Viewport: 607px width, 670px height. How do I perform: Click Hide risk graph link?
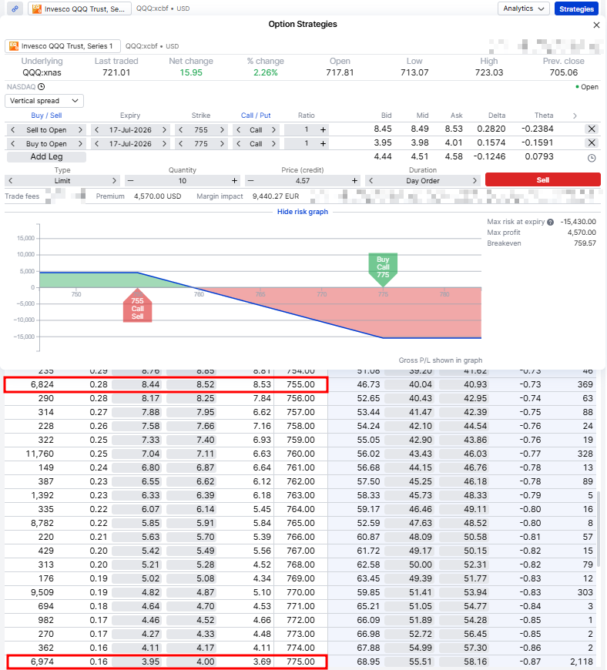coord(302,212)
